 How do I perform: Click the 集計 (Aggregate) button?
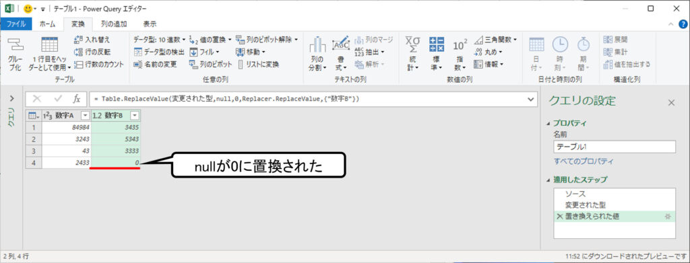click(616, 52)
